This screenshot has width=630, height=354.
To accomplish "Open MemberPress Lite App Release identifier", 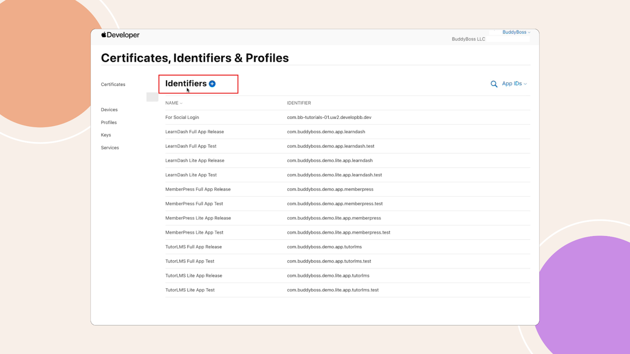I will coord(198,218).
